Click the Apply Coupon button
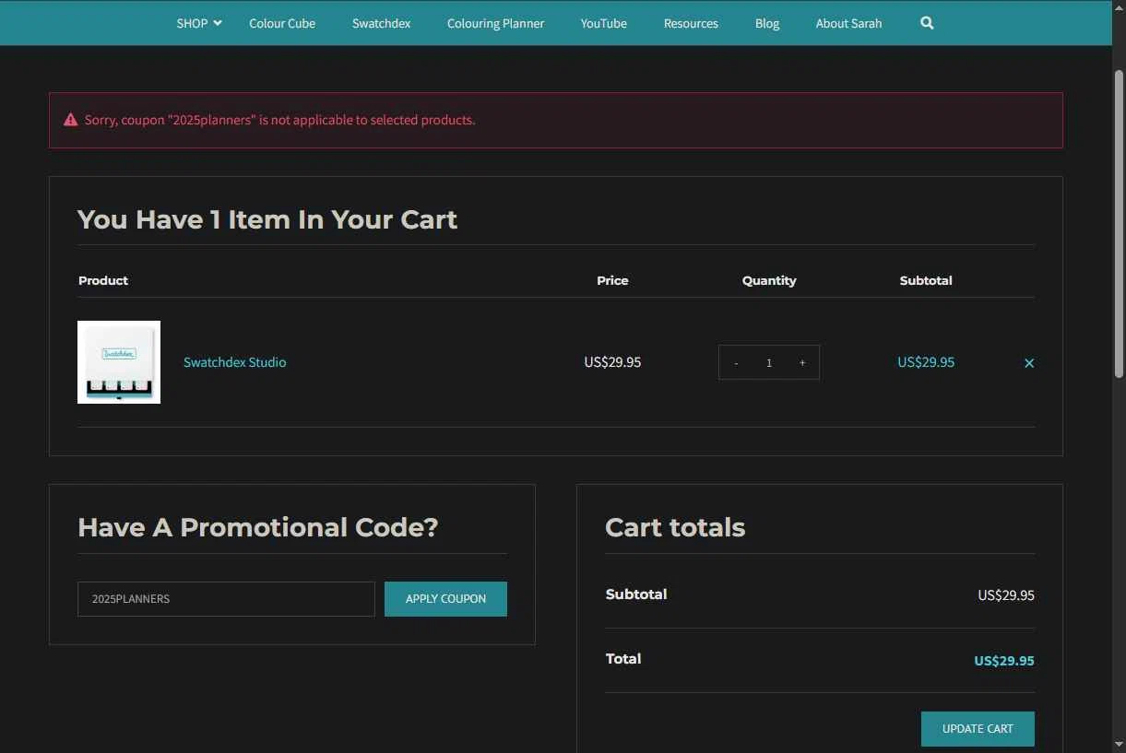The height and width of the screenshot is (753, 1126). tap(445, 599)
